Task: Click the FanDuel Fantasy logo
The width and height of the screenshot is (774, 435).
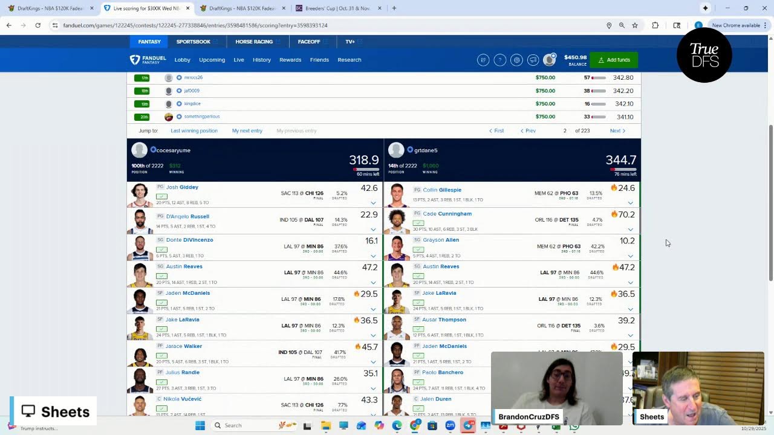Action: (x=148, y=60)
